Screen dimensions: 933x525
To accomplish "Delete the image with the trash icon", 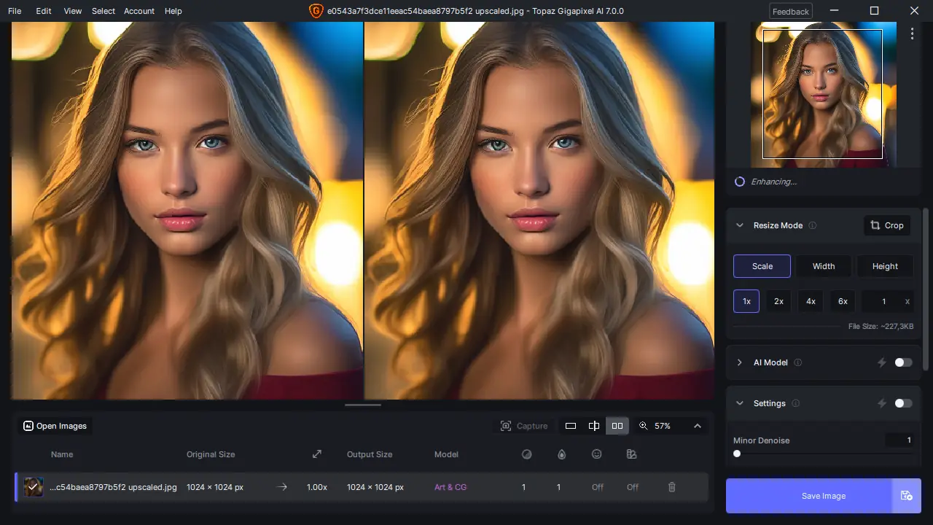I will [671, 487].
